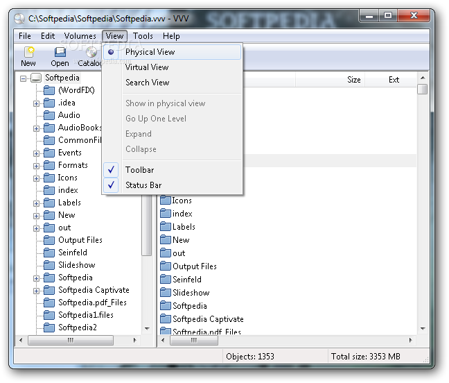Open the Tools menu

tap(143, 36)
